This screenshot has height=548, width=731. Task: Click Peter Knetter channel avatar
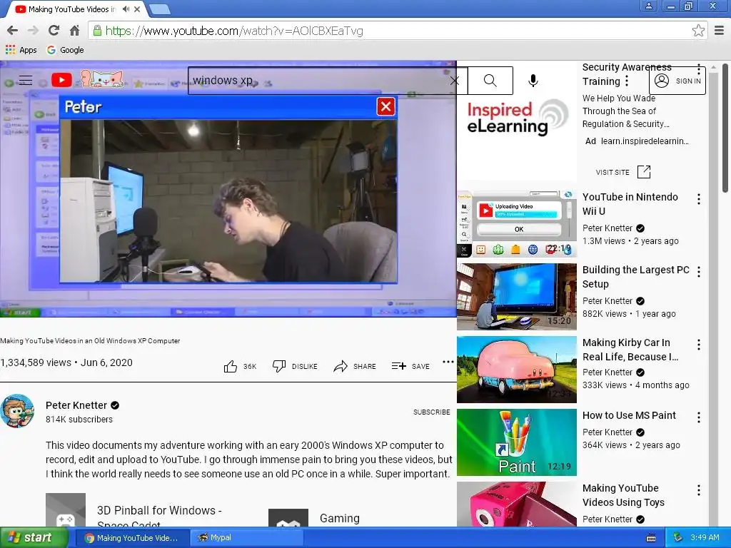point(17,412)
